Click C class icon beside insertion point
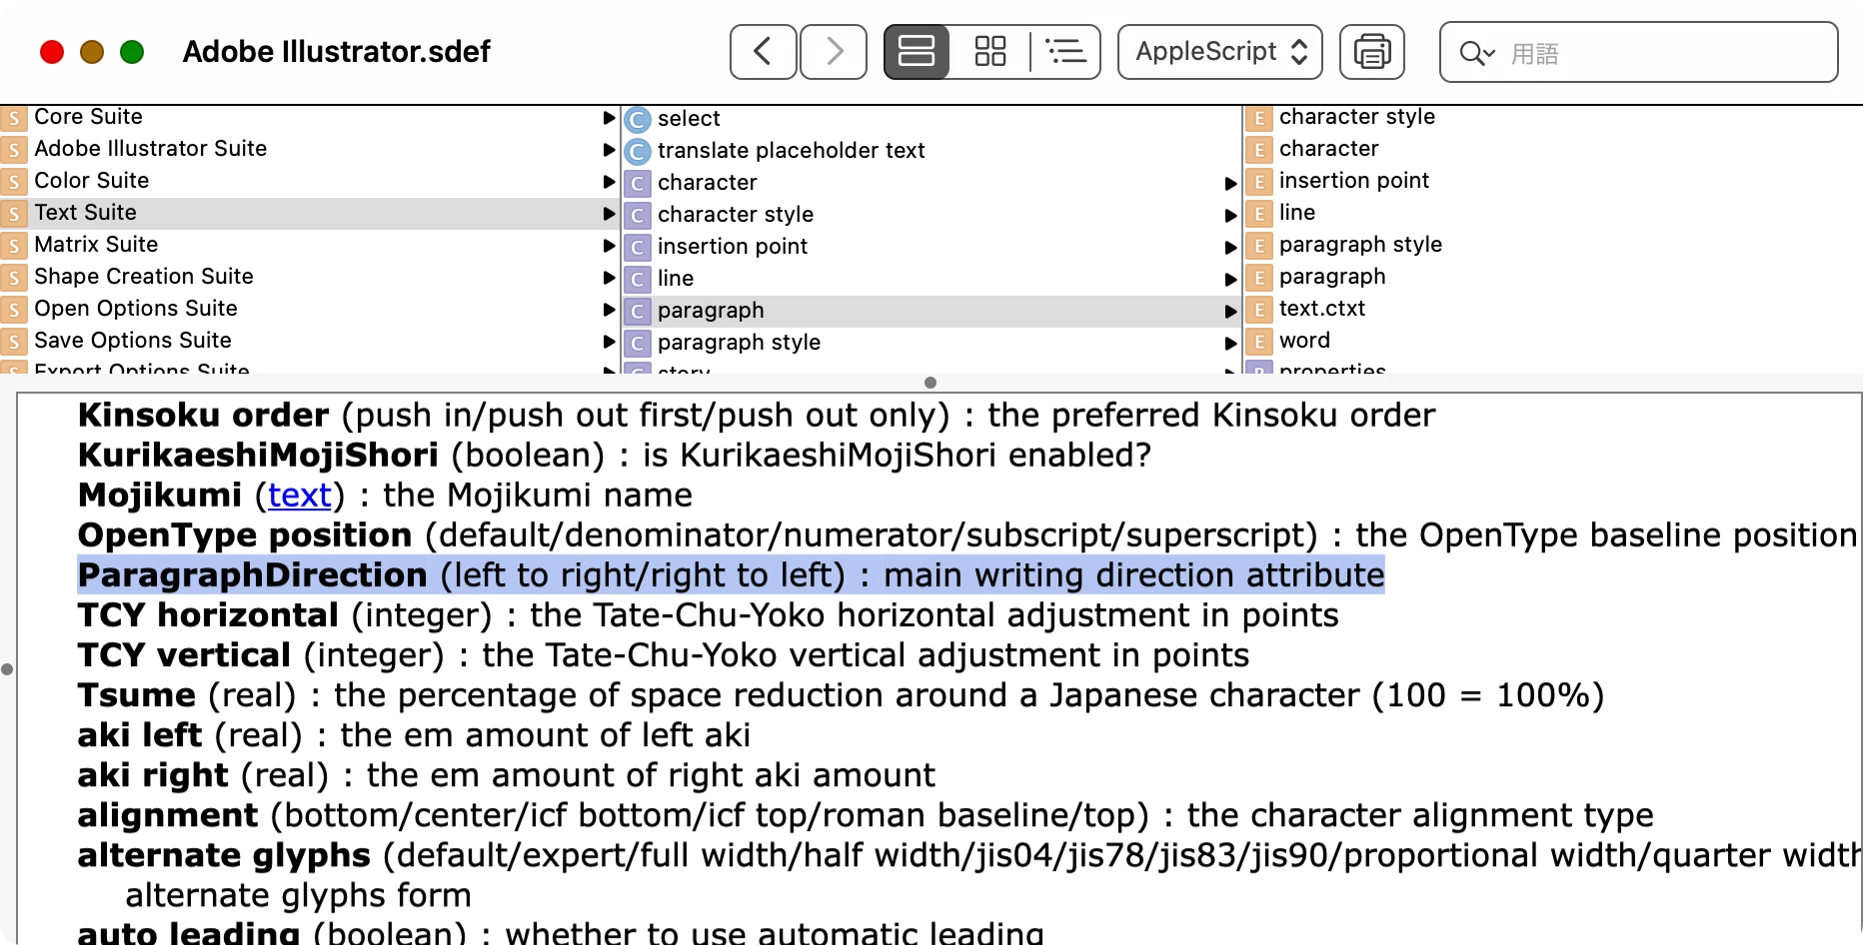 point(638,248)
